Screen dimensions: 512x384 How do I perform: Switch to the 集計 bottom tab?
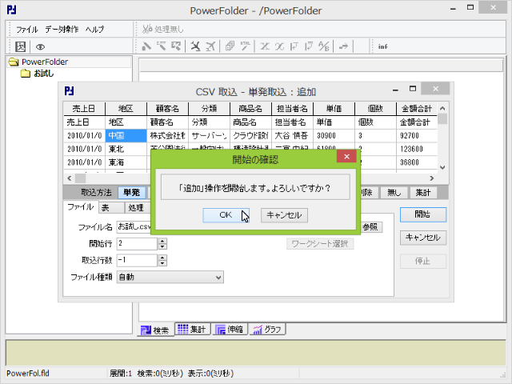pos(192,329)
